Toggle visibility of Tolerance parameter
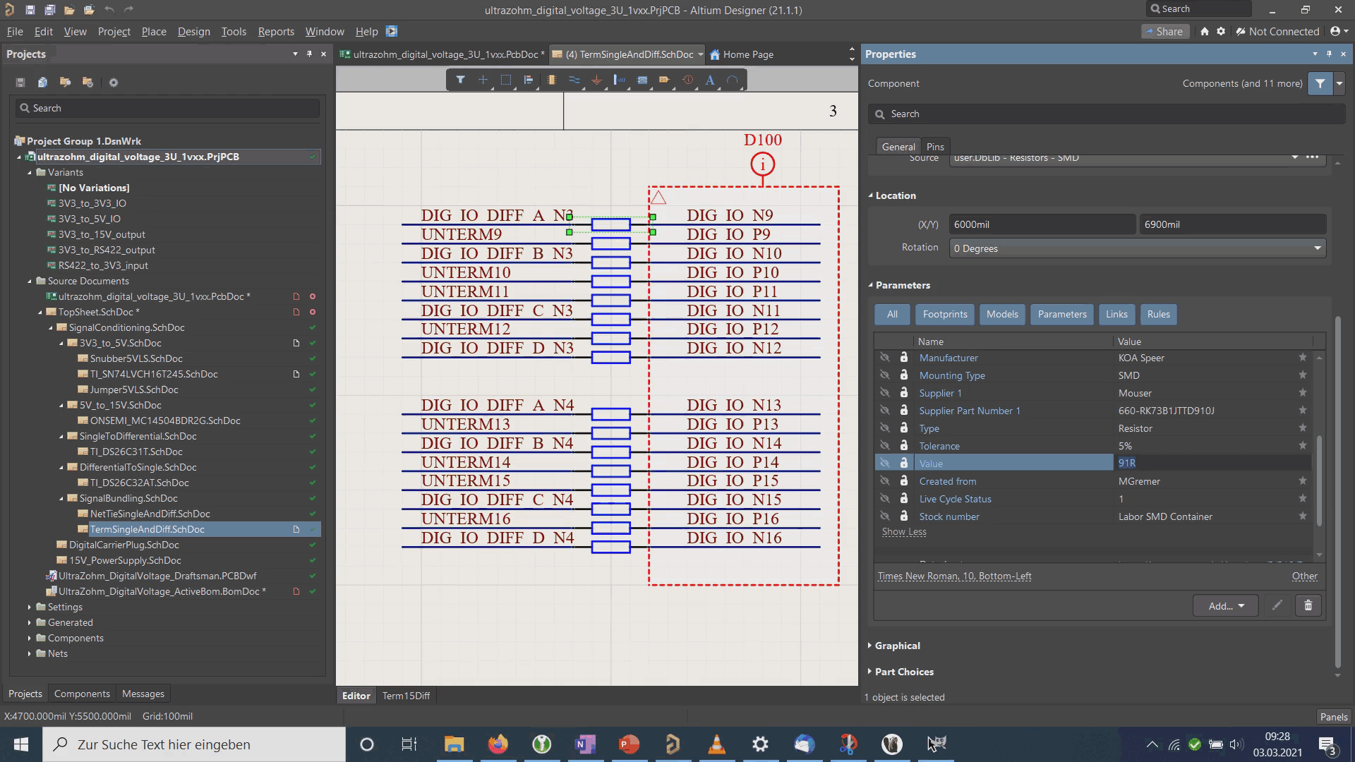 [884, 446]
